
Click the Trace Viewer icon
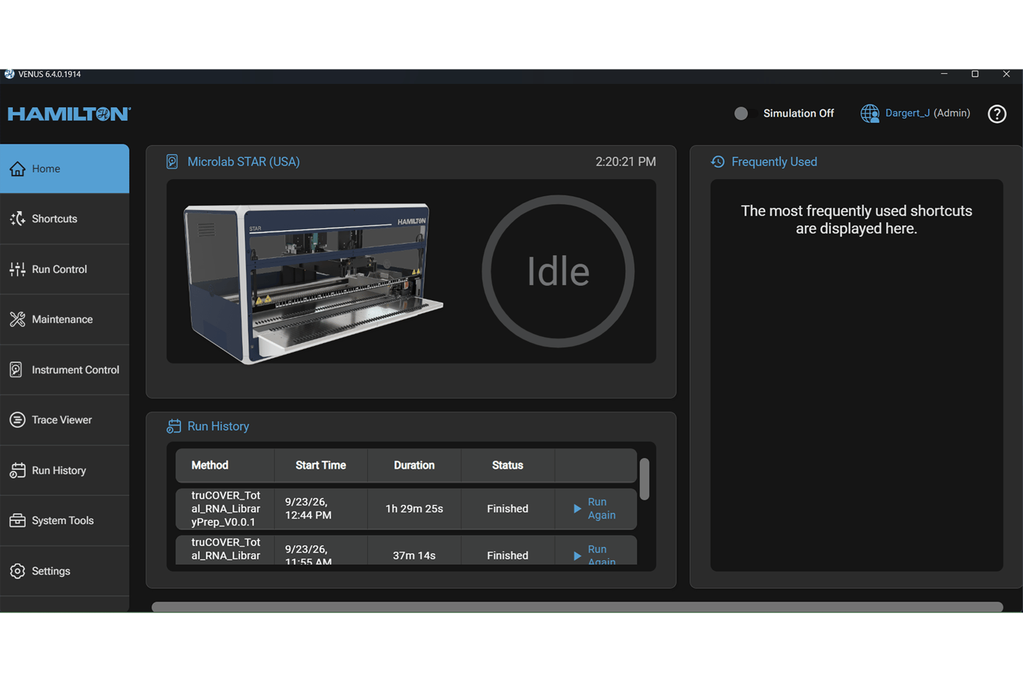click(17, 420)
